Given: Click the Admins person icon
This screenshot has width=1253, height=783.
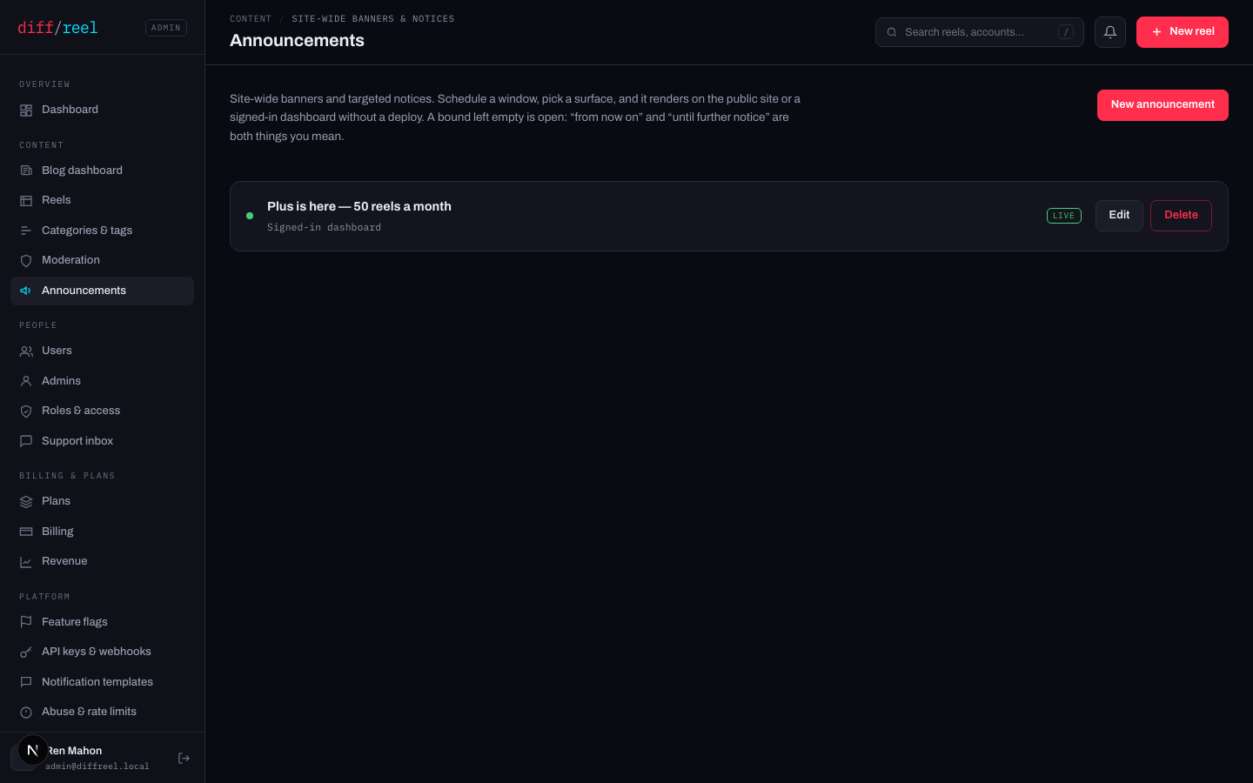Looking at the screenshot, I should (26, 381).
